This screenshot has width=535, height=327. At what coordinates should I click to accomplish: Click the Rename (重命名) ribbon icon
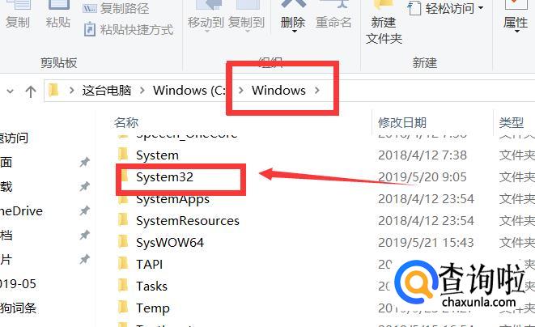point(333,4)
